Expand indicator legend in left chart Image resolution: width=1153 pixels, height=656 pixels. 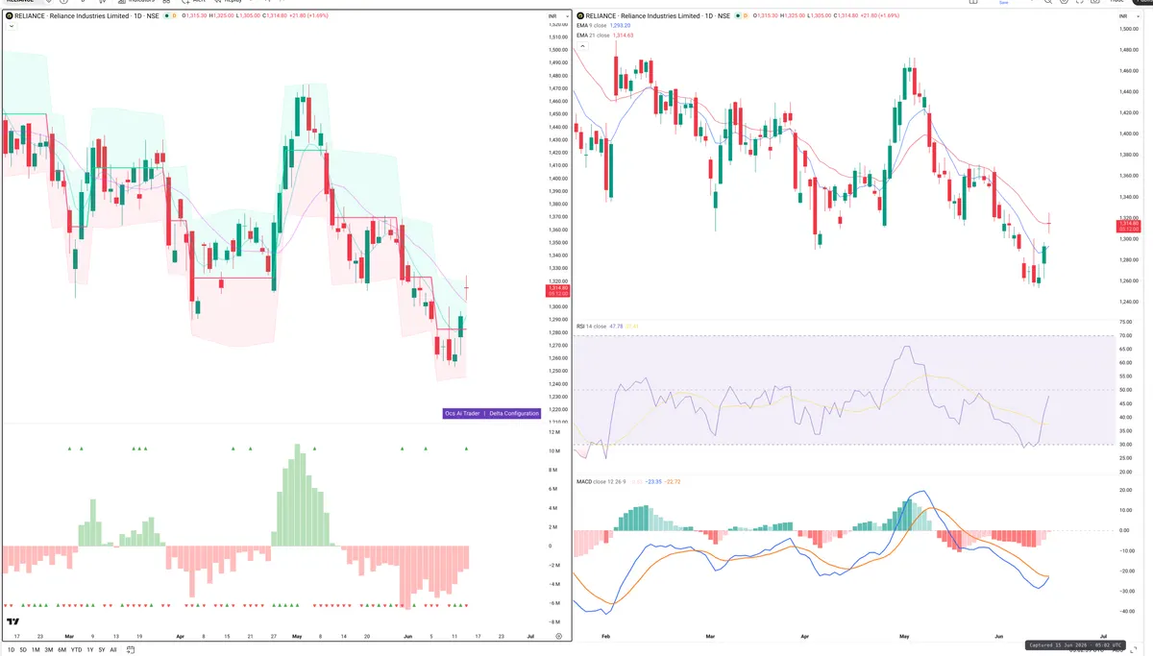[11, 27]
